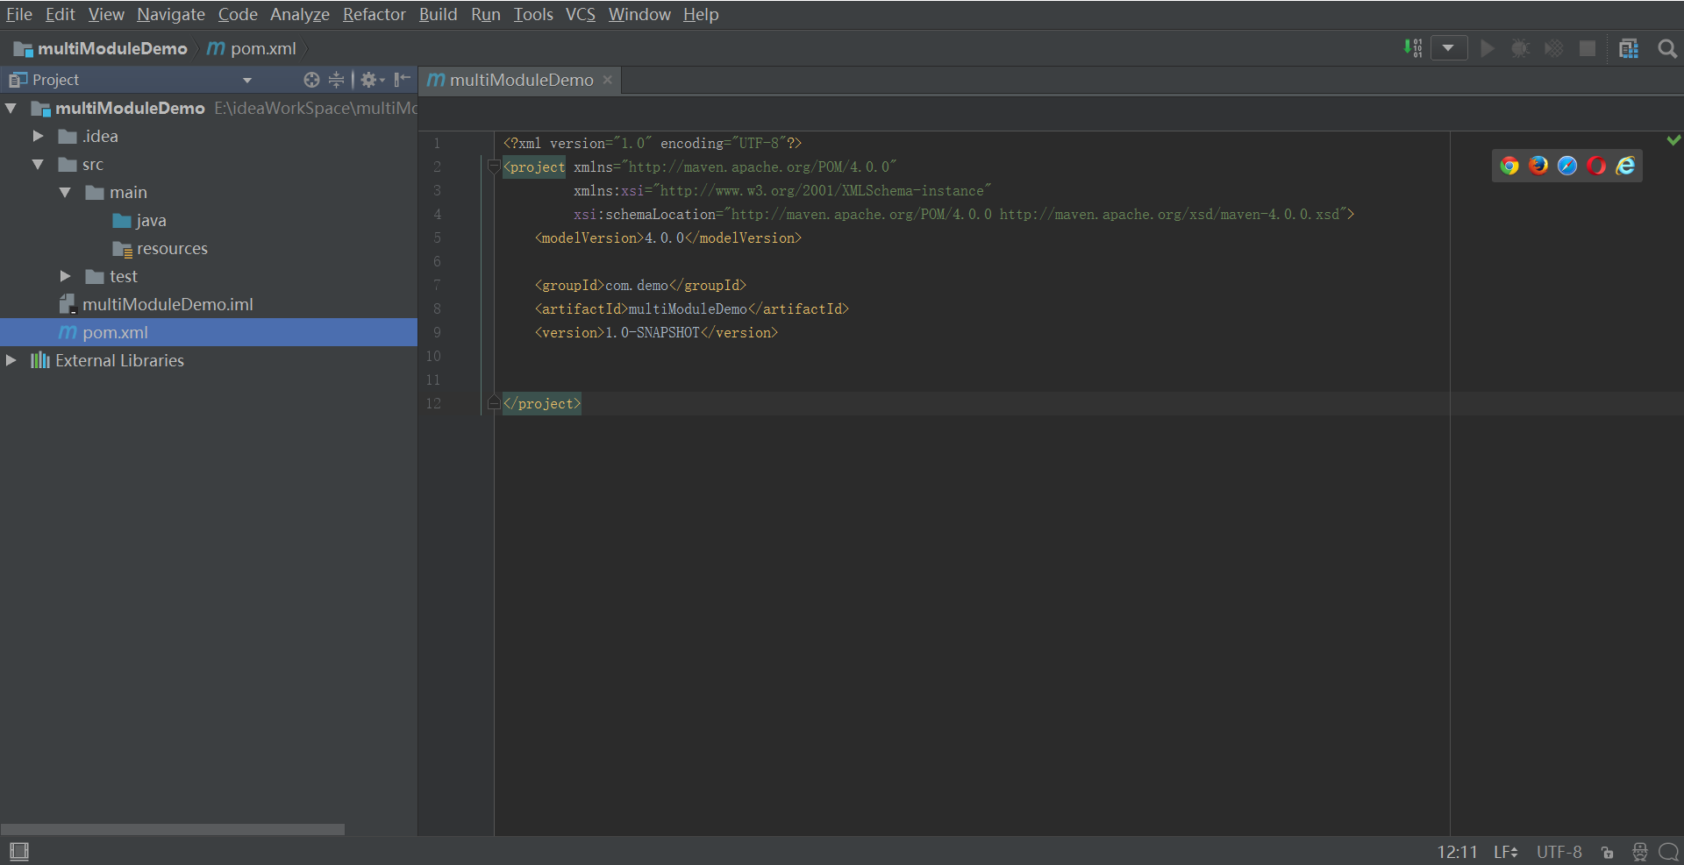Click the LF line separator selector
1684x865 pixels.
tap(1505, 852)
